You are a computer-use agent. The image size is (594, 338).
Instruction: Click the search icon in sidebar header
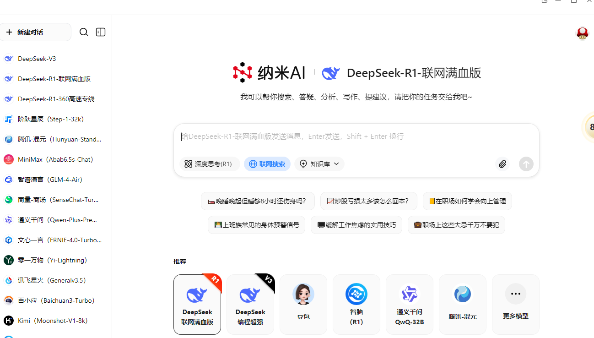pyautogui.click(x=84, y=32)
